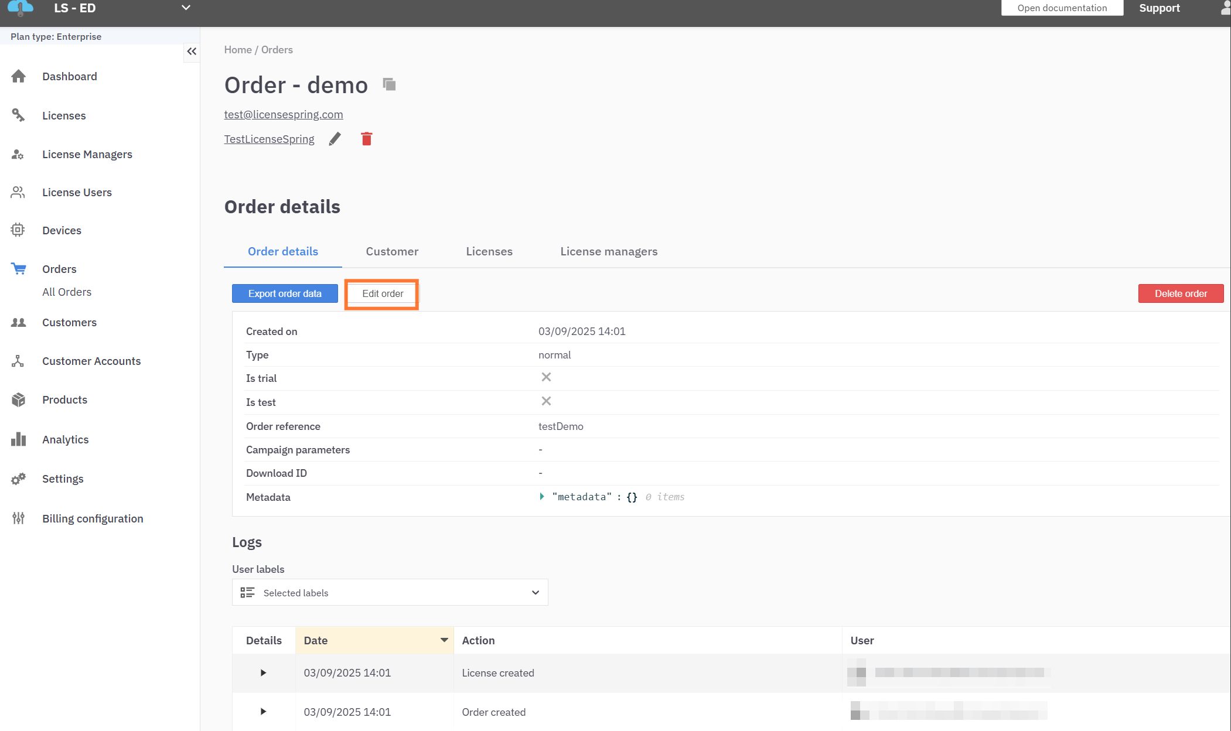Open Devices via the chip icon
Image resolution: width=1231 pixels, height=731 pixels.
point(18,230)
